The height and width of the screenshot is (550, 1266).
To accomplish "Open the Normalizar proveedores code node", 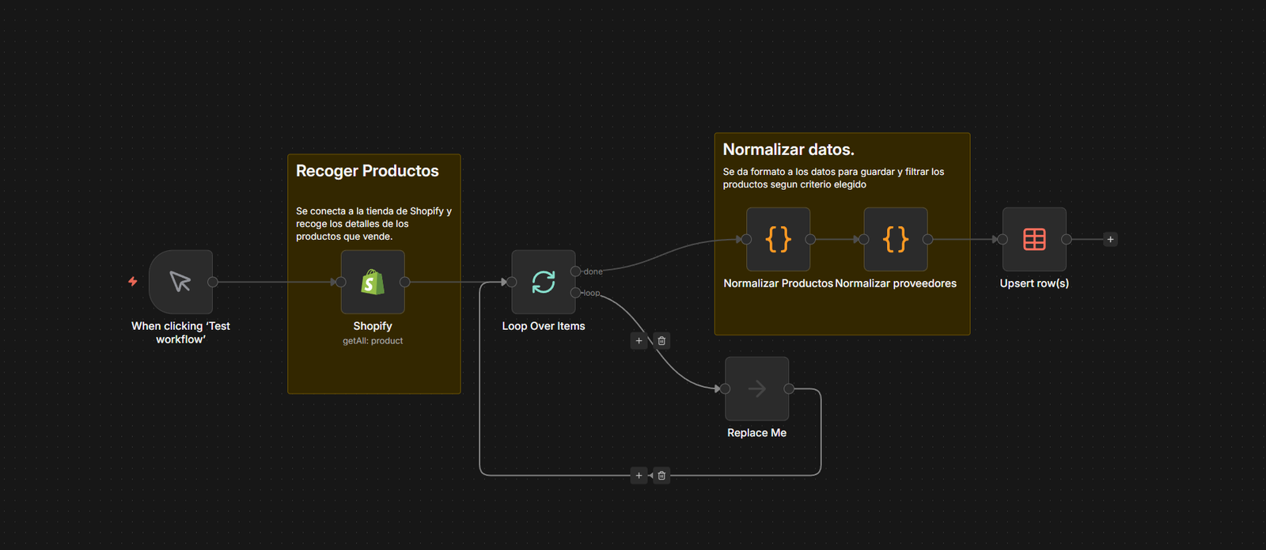I will tap(895, 239).
